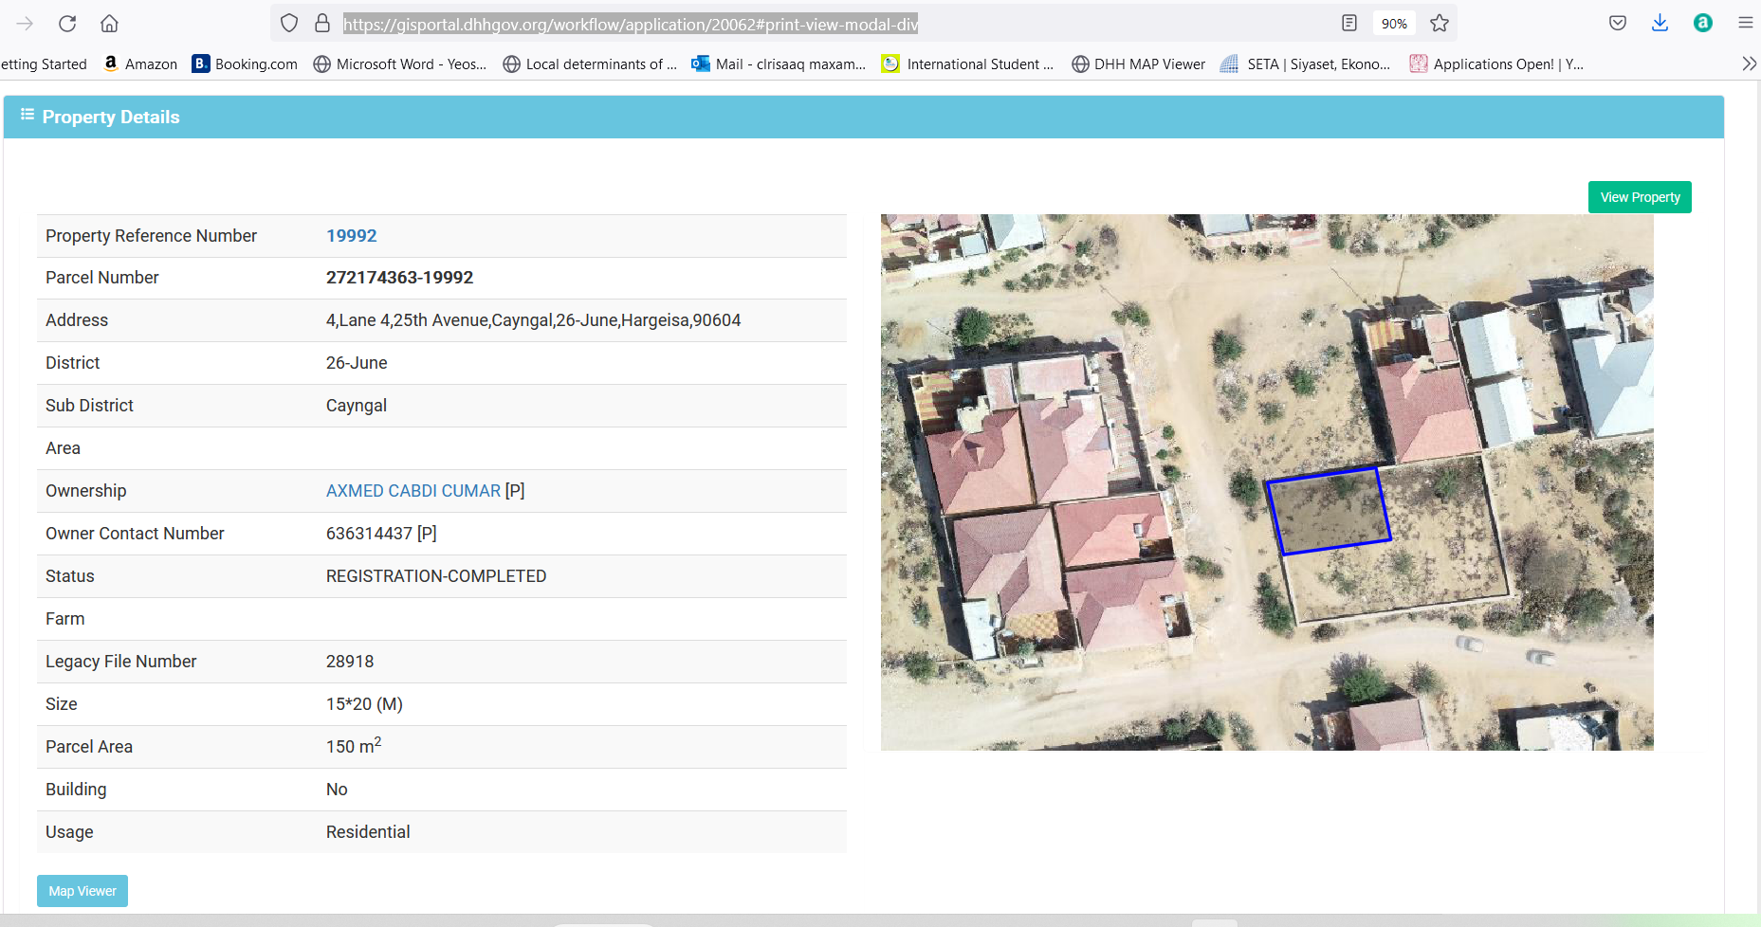Image resolution: width=1761 pixels, height=927 pixels.
Task: Select the Building value No
Action: pyautogui.click(x=337, y=790)
